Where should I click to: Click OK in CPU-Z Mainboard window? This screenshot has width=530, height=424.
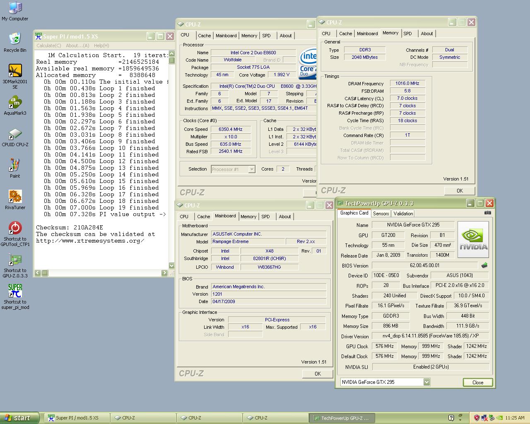tap(318, 373)
